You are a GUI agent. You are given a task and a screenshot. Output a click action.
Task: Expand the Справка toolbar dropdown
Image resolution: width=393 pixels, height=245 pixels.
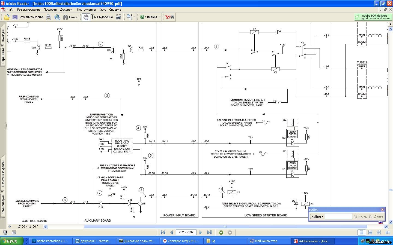[159, 17]
